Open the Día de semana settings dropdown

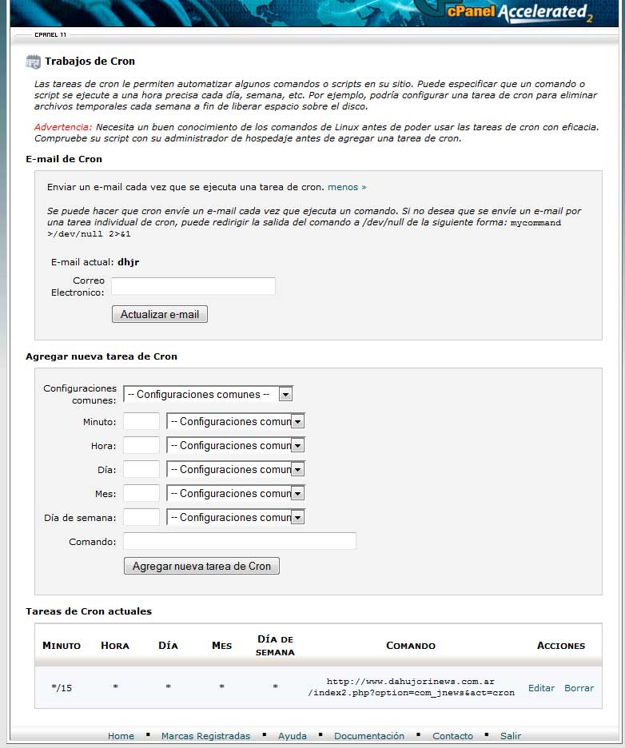(236, 517)
